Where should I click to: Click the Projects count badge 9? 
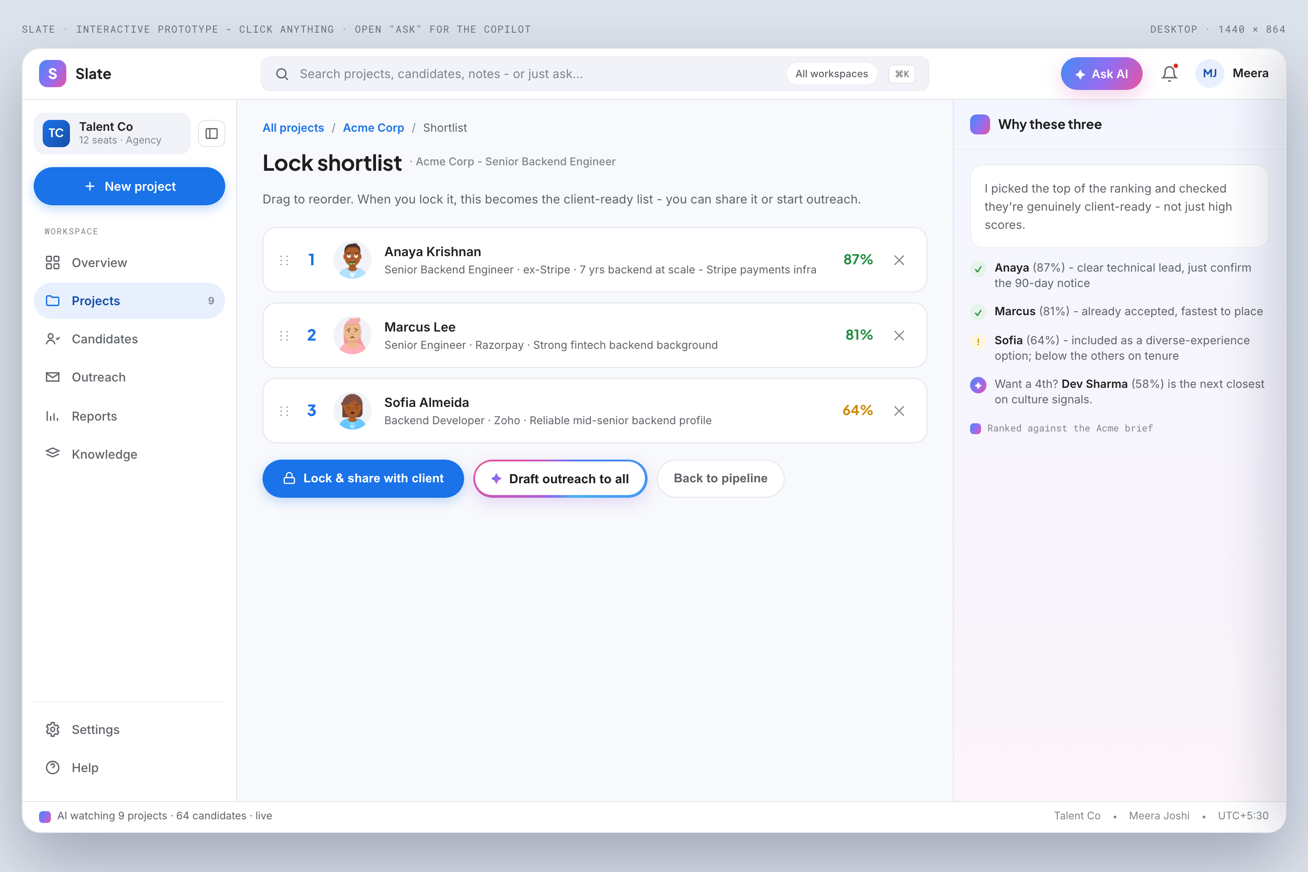pos(211,301)
